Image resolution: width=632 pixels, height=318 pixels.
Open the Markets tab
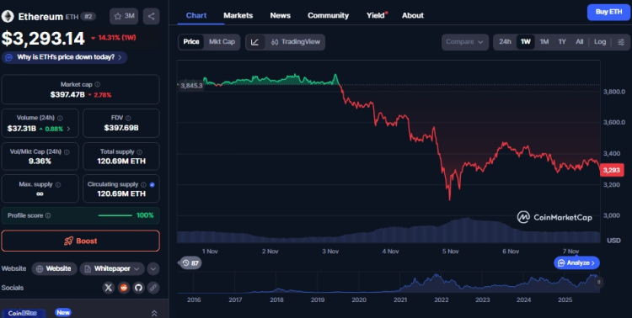[x=238, y=15]
